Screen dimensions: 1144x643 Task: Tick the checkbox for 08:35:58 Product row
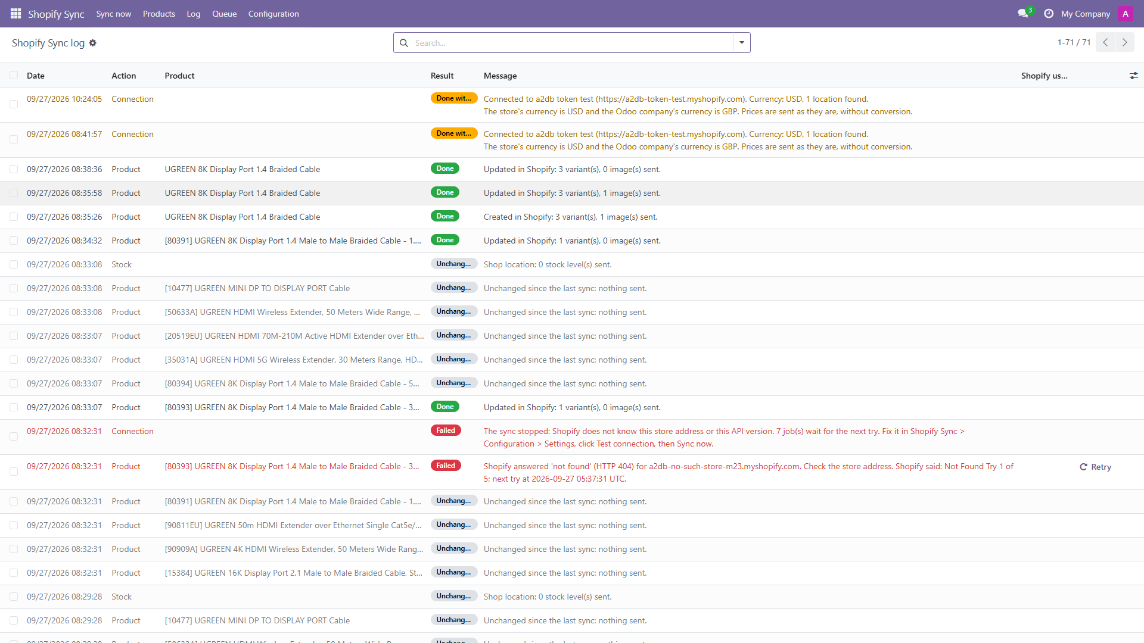[14, 193]
